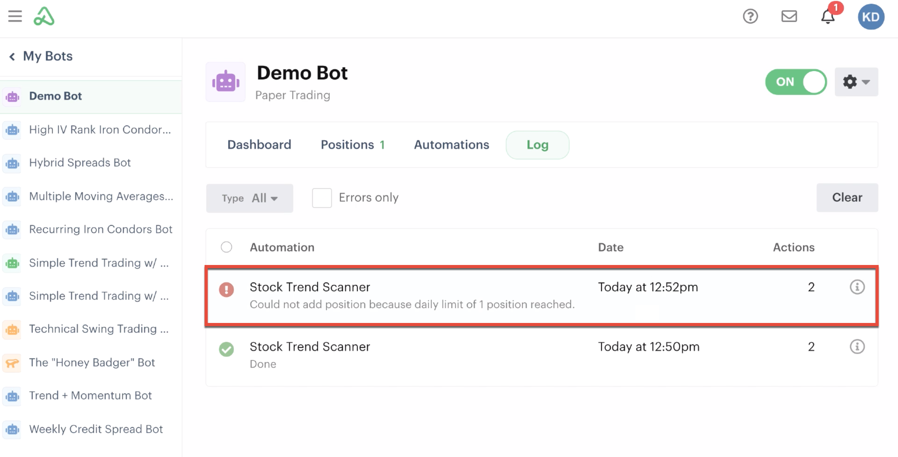The height and width of the screenshot is (457, 898).
Task: Check the Errors only checkbox
Action: point(322,198)
